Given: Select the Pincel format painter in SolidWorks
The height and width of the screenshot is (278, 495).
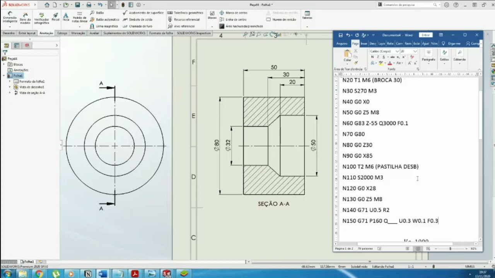Looking at the screenshot, I should (56, 17).
